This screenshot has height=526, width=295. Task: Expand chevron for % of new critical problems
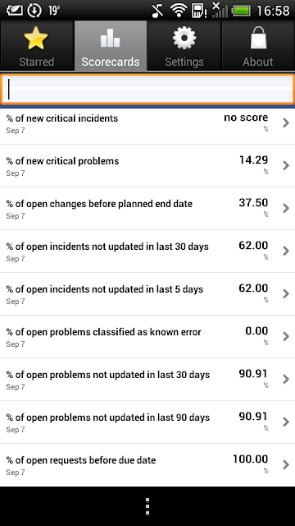pos(286,165)
